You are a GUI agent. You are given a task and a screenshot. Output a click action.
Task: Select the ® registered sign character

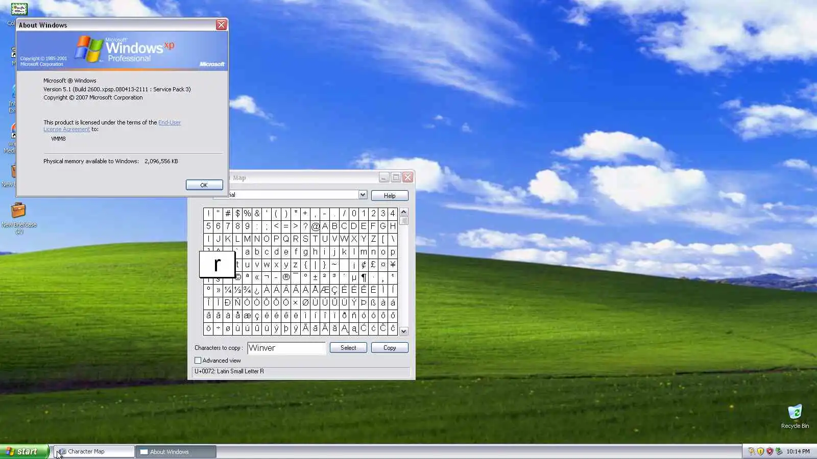286,277
